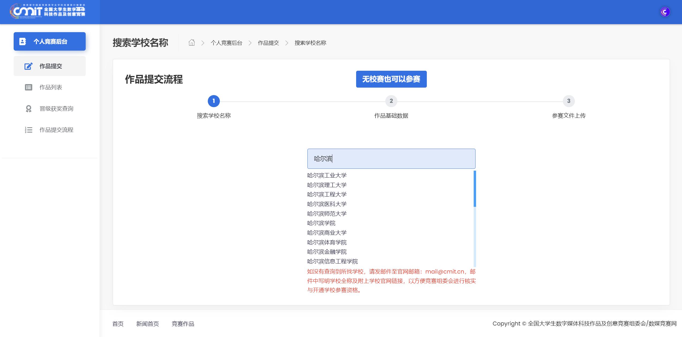The image size is (682, 337).
Task: Choose 哈尔滨信息工程学院 from suggestions
Action: click(332, 261)
